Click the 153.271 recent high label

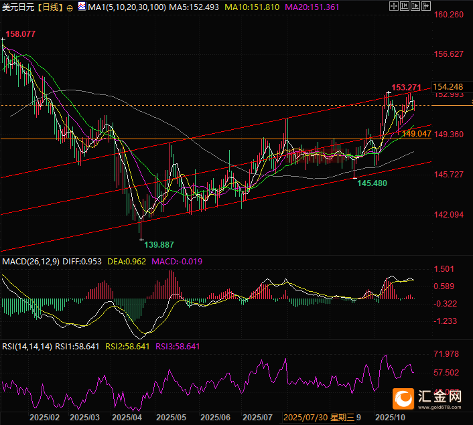(x=406, y=88)
